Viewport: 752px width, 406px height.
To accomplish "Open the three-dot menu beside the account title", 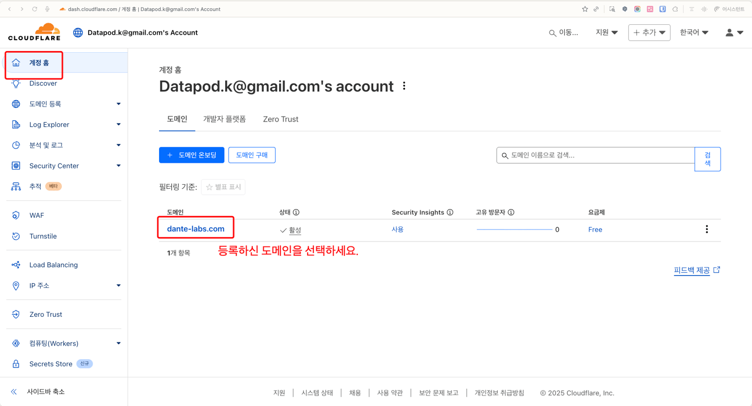I will point(404,86).
